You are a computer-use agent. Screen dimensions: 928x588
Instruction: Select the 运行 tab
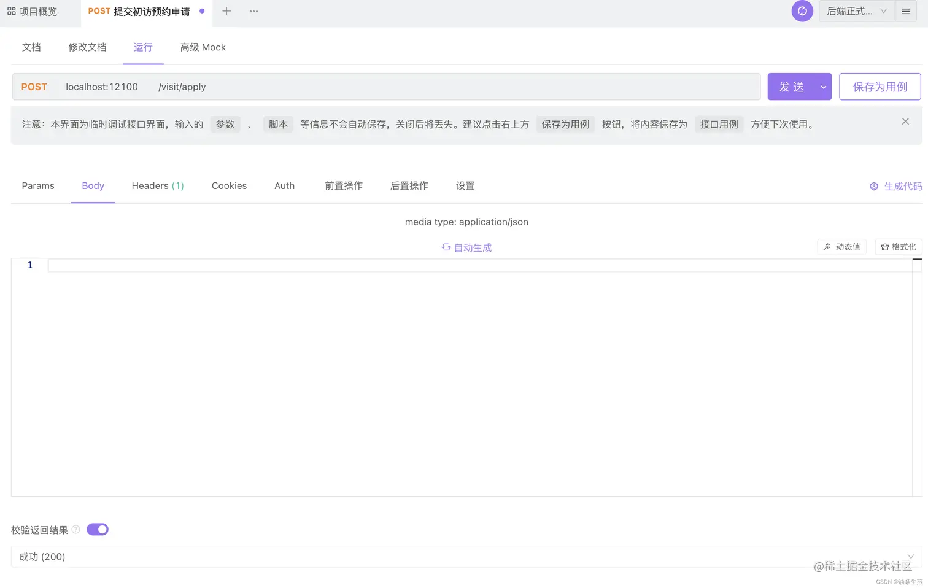[x=143, y=47]
